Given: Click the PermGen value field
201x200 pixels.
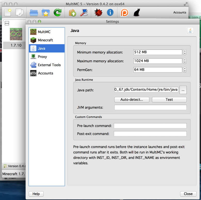Looking at the screenshot, I should 158,70.
